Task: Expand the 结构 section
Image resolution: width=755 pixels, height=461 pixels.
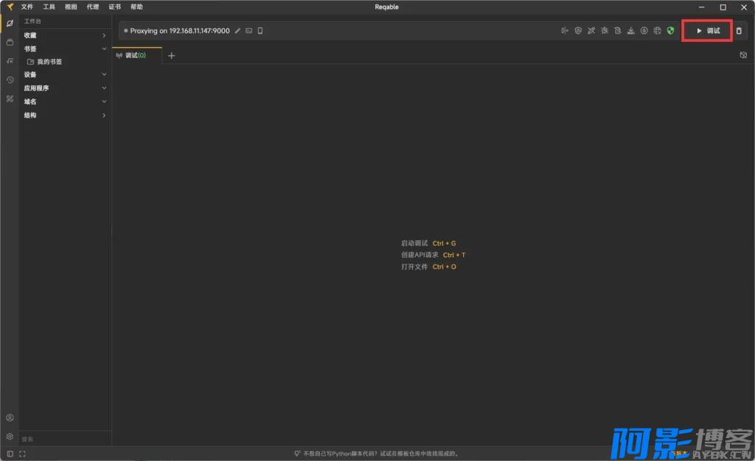Action: coord(65,116)
